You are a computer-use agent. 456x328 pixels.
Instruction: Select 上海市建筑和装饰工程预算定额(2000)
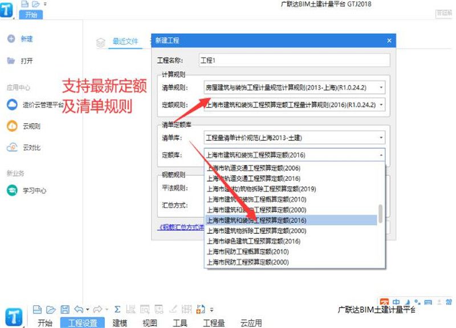tap(291, 210)
